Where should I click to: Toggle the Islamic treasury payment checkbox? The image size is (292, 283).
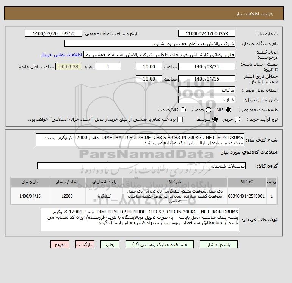pyautogui.click(x=180, y=119)
